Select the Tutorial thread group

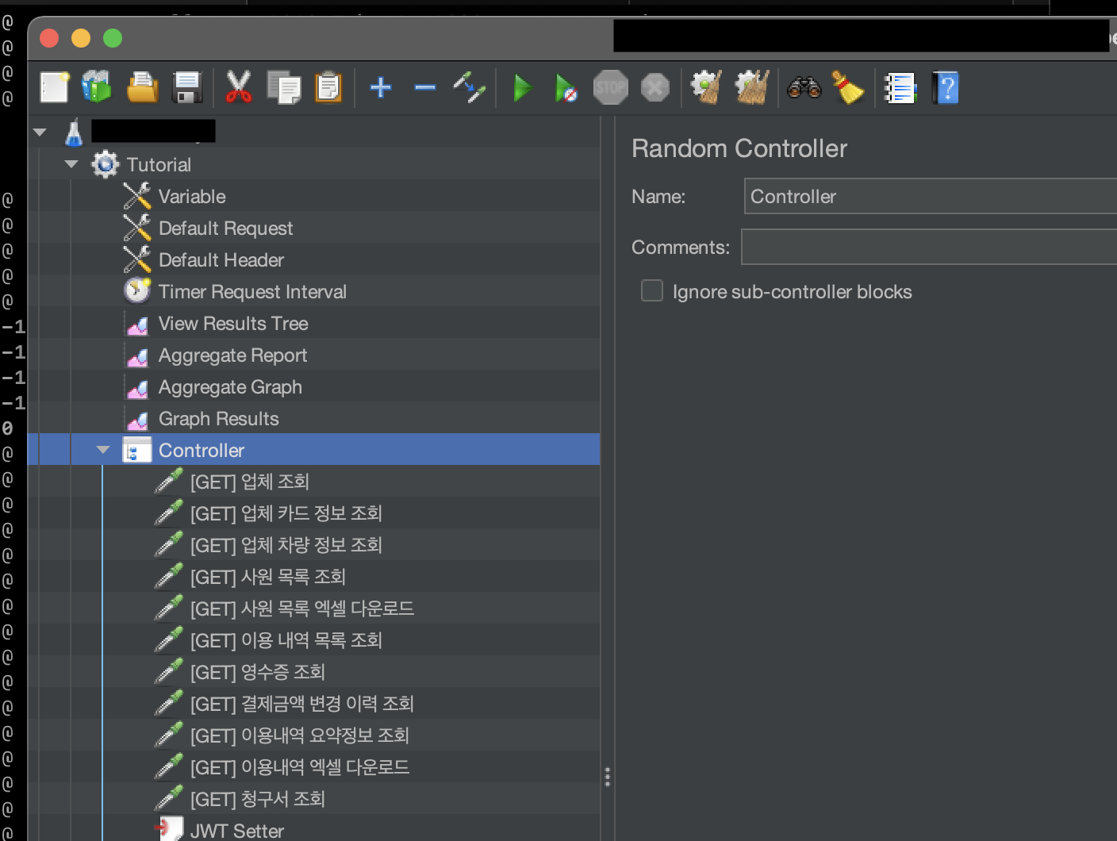point(159,164)
